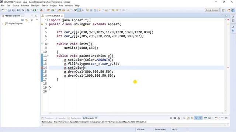Click the Back navigation arrow icon
This screenshot has height=132, width=236.
117,10
